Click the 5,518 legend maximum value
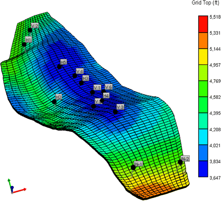Image resolution: width=221 pixels, height=201 pixels. tap(215, 17)
